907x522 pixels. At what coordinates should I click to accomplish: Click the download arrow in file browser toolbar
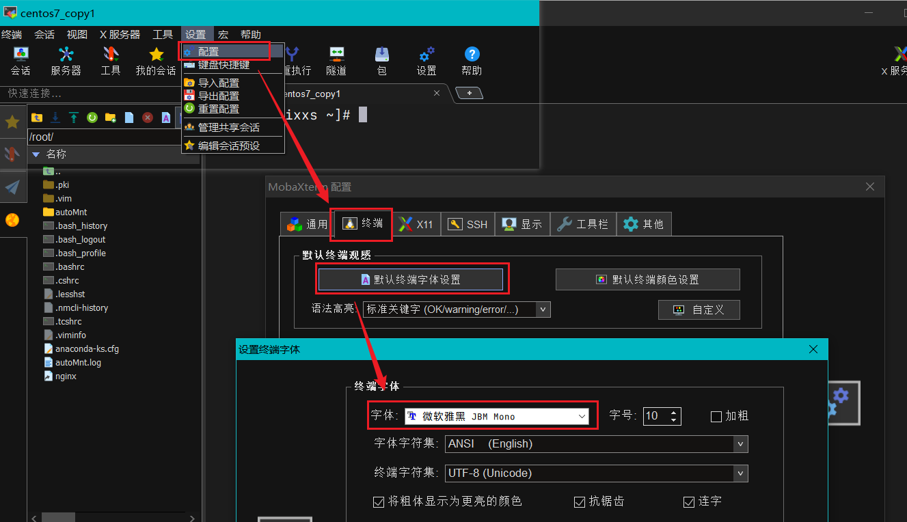(x=55, y=118)
